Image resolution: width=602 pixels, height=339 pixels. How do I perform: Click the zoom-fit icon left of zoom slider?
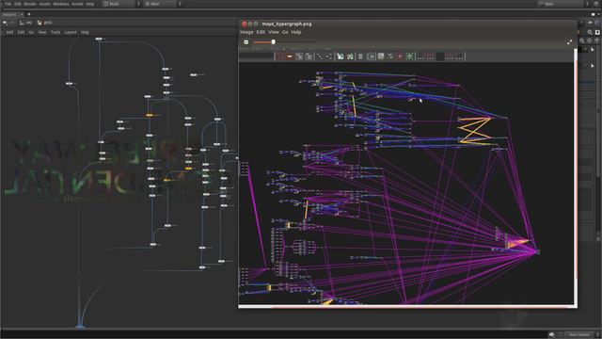tap(246, 42)
